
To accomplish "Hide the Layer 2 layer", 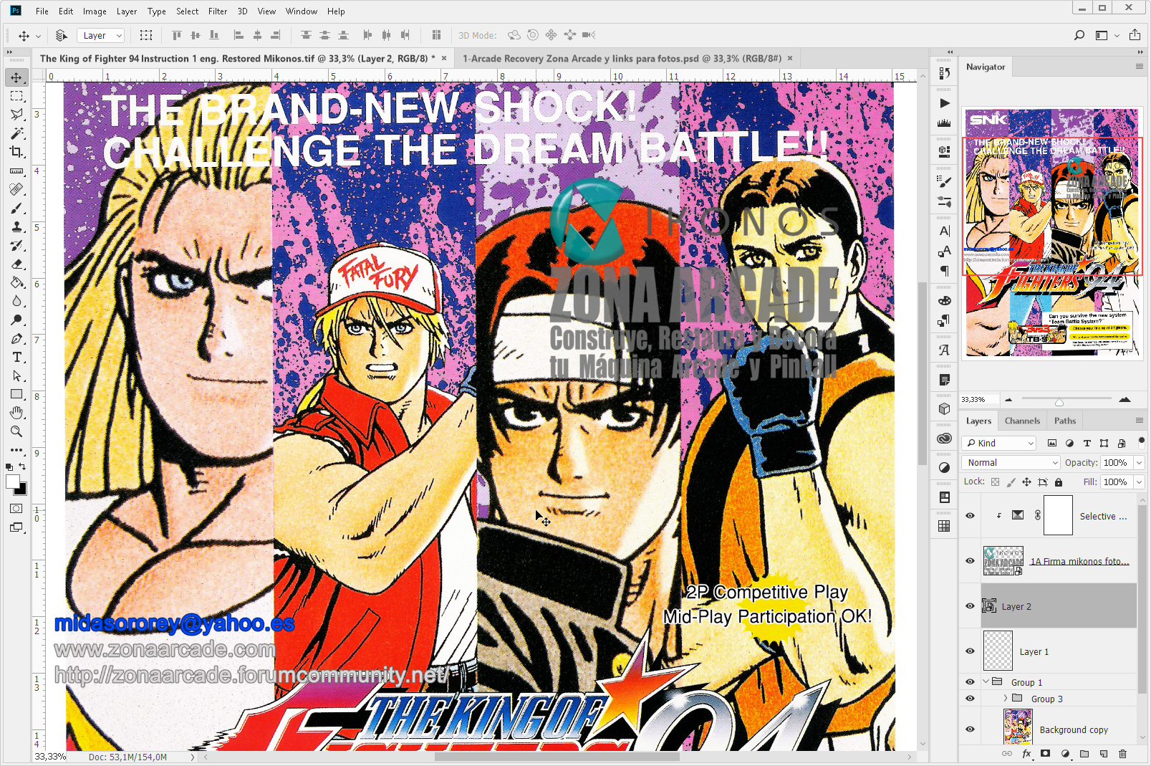I will [x=969, y=605].
